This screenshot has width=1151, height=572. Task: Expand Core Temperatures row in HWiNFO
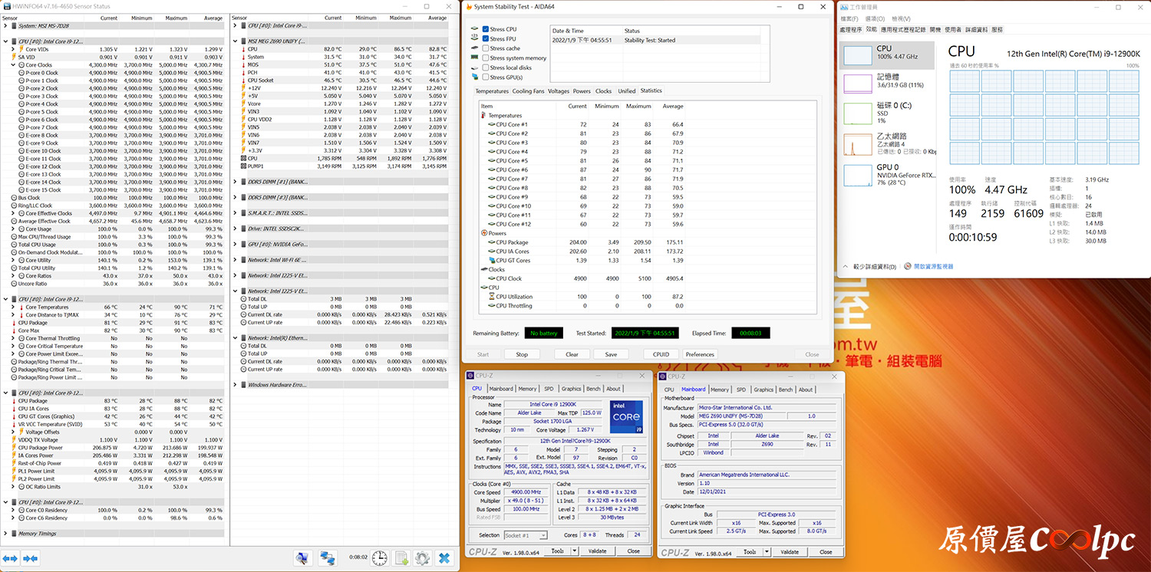coord(13,307)
